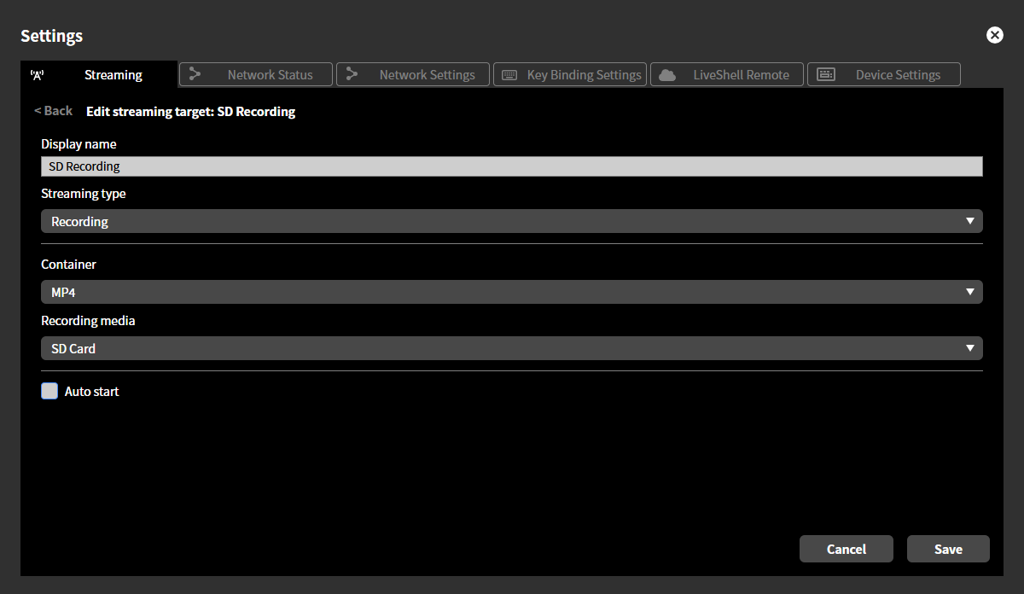Select the LiveShell Remote tab
The image size is (1024, 594).
tap(726, 74)
